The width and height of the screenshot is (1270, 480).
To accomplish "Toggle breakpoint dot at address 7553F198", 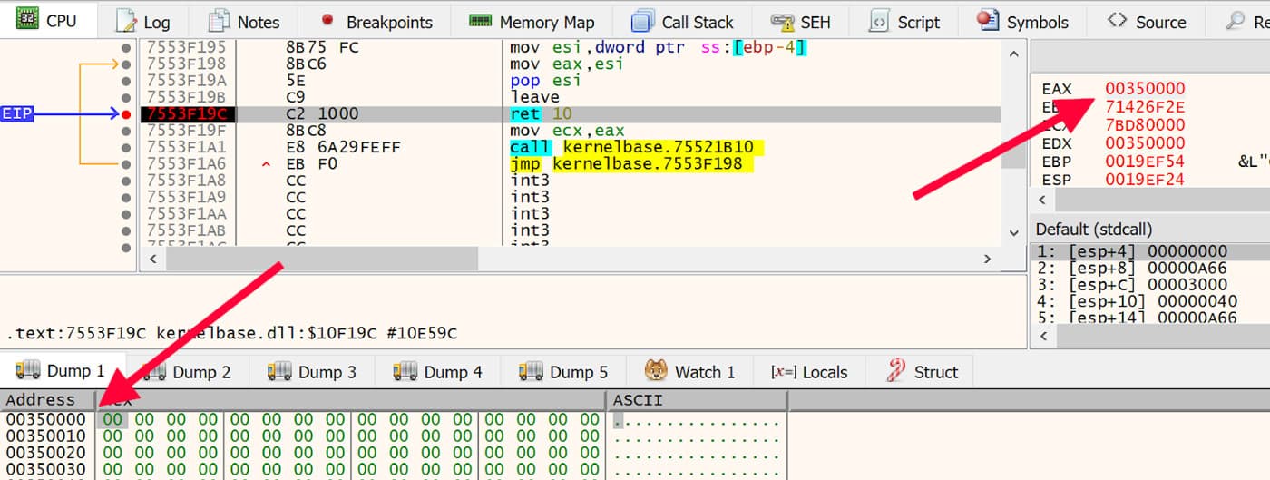I will (x=126, y=64).
